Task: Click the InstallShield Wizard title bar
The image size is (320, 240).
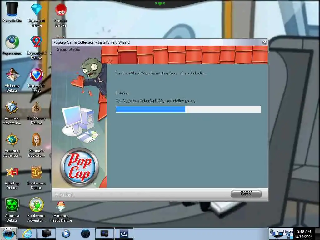Action: [x=157, y=42]
